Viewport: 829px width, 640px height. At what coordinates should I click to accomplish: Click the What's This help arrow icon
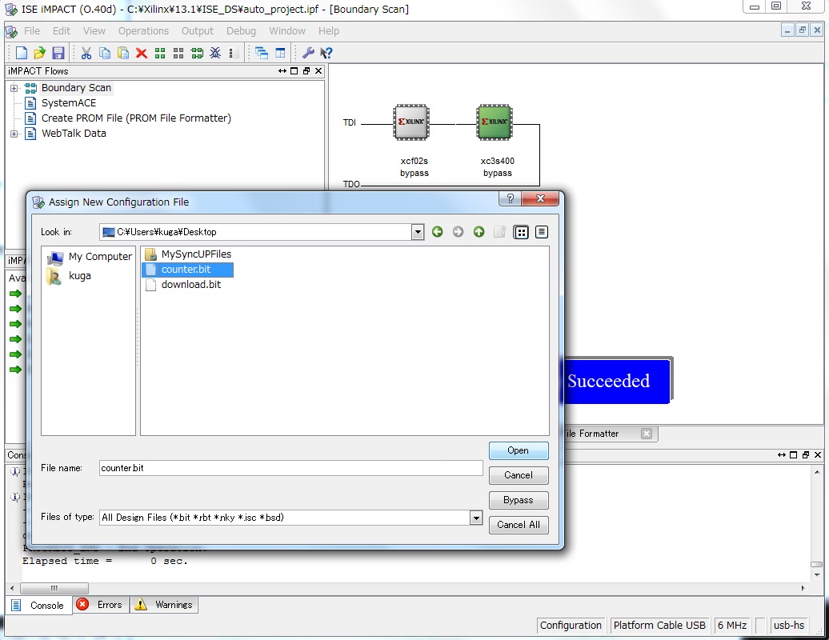pyautogui.click(x=326, y=53)
